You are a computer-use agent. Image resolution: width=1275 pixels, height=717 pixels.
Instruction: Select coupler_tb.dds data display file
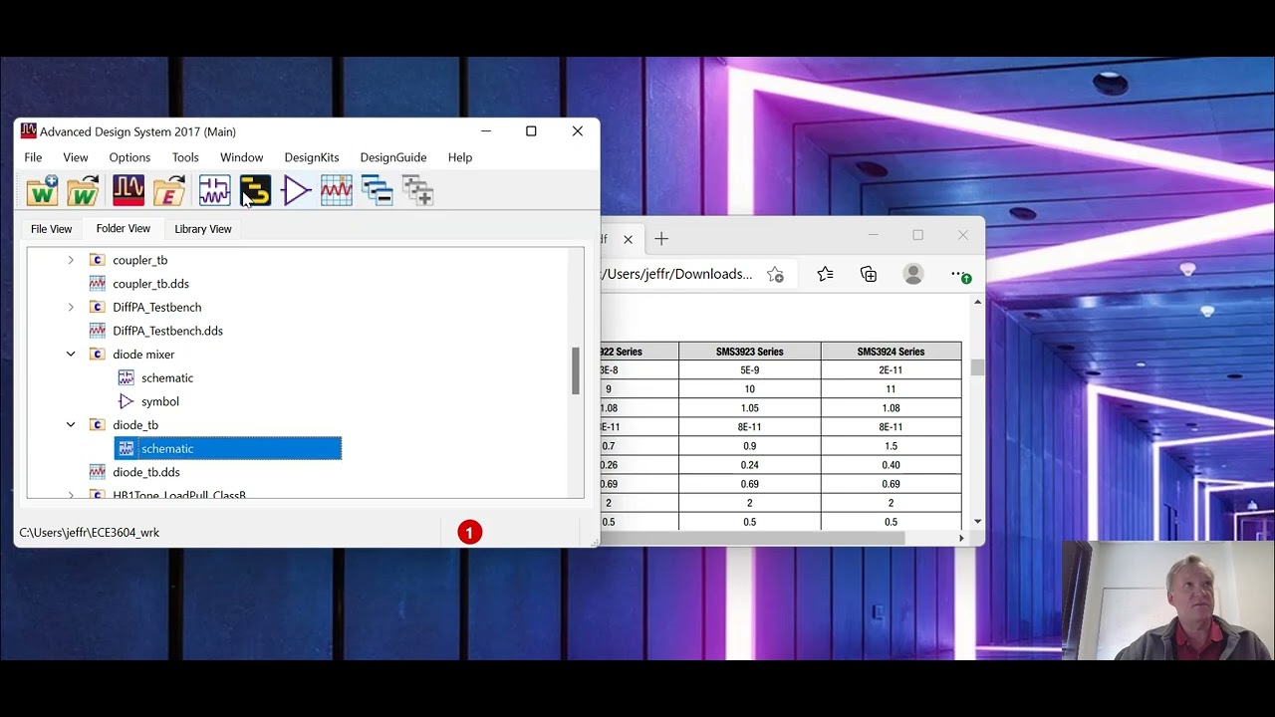coord(150,284)
